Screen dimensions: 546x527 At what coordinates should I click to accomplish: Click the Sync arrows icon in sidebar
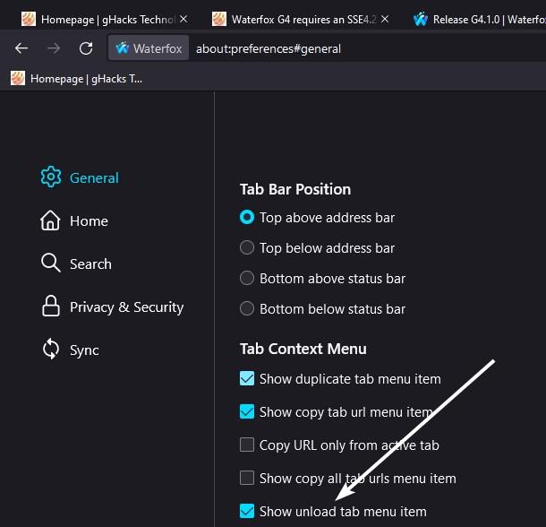51,349
